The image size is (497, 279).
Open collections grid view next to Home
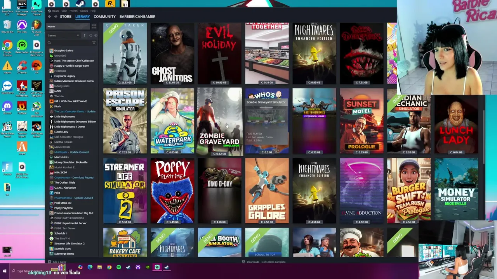(94, 26)
